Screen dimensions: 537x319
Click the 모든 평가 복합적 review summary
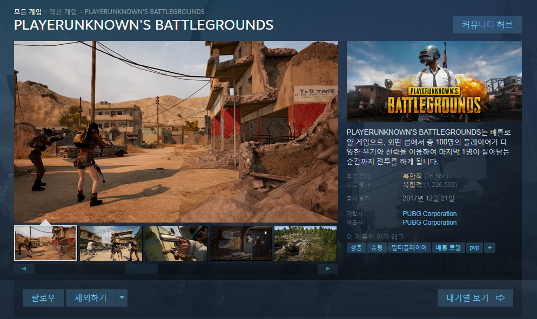(430, 185)
